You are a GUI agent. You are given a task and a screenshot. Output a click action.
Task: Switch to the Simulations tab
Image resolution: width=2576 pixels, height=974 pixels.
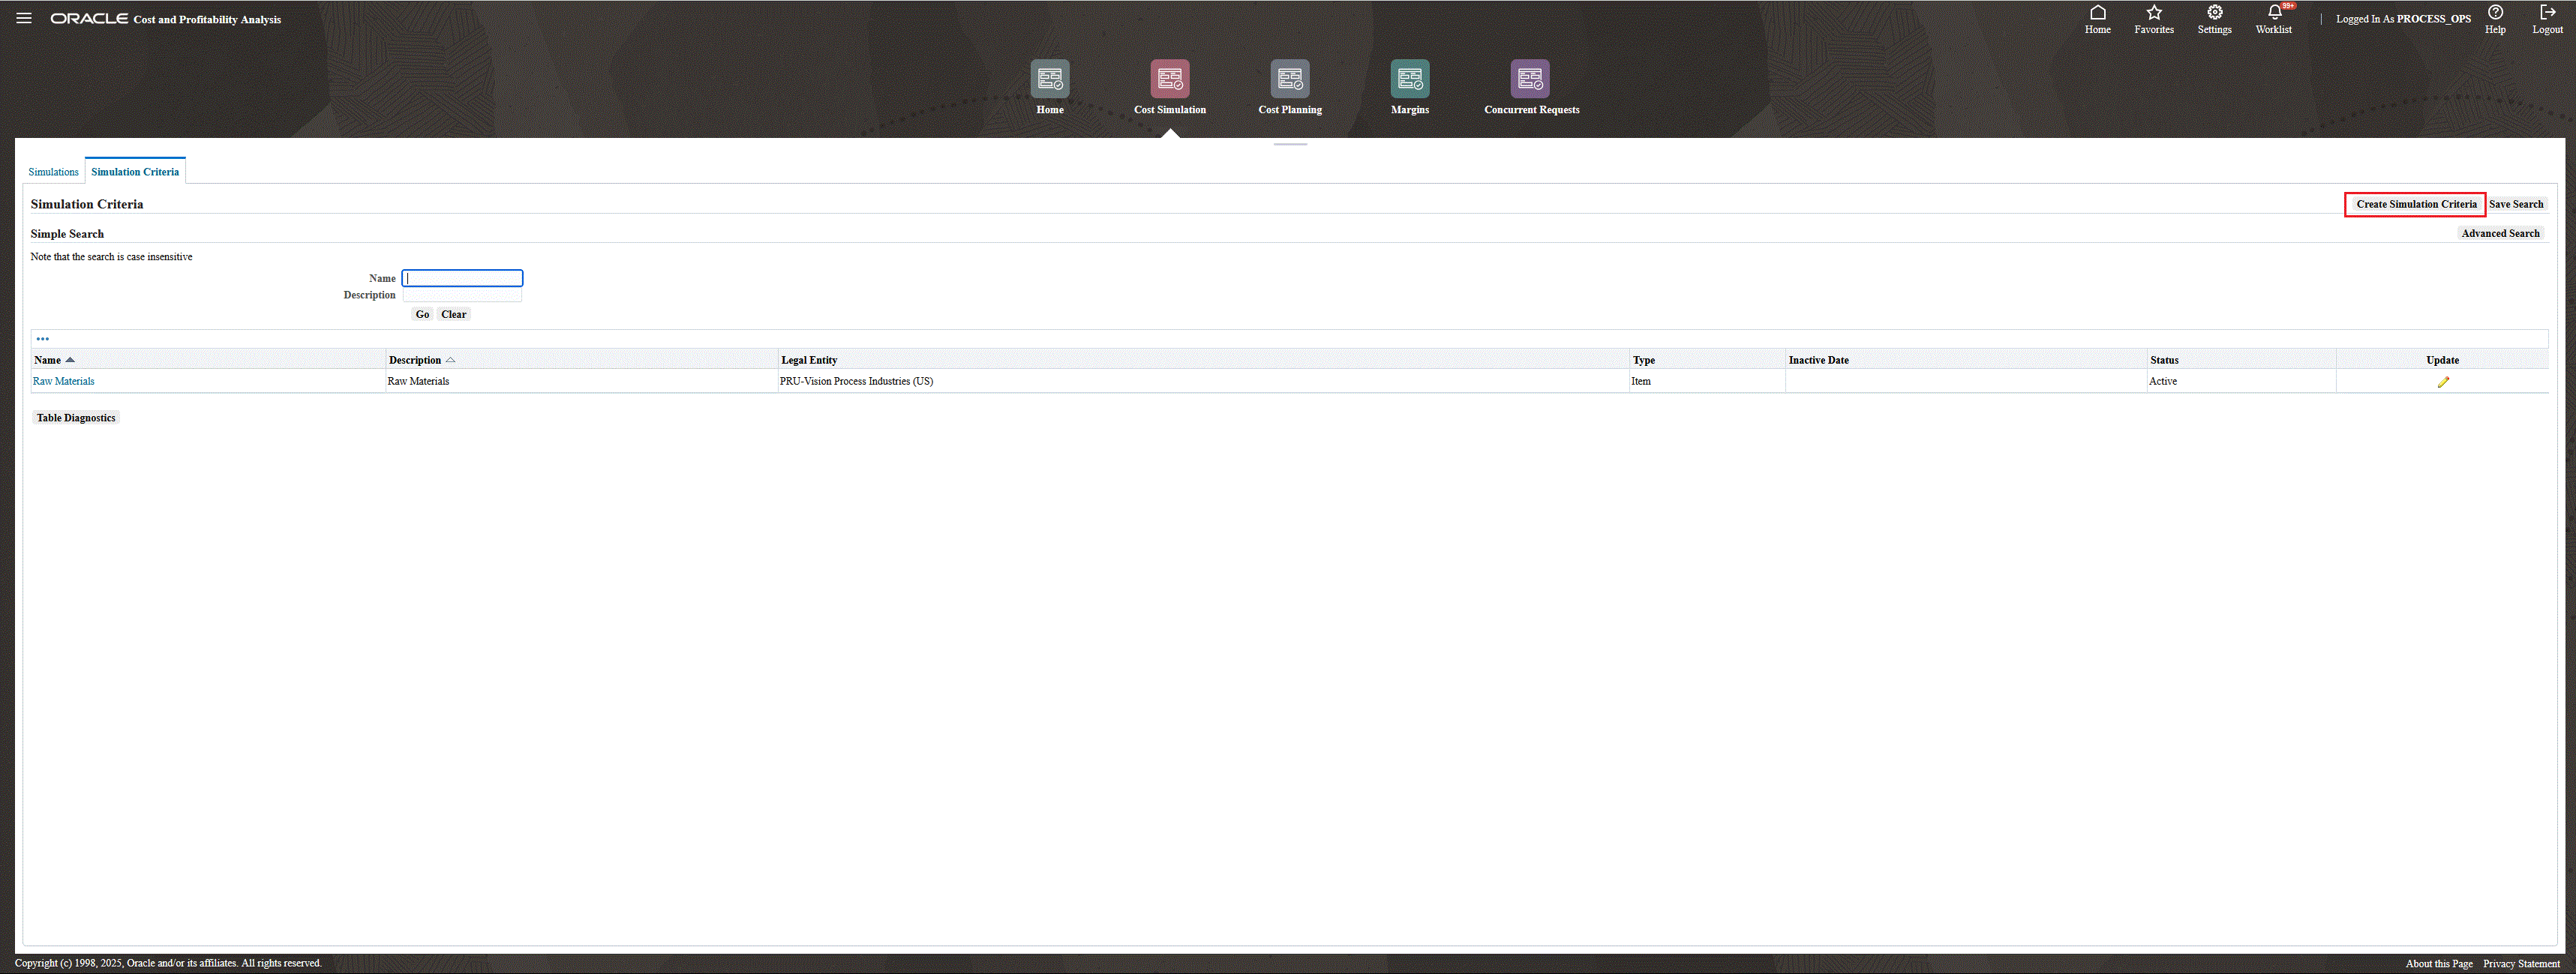pyautogui.click(x=53, y=172)
